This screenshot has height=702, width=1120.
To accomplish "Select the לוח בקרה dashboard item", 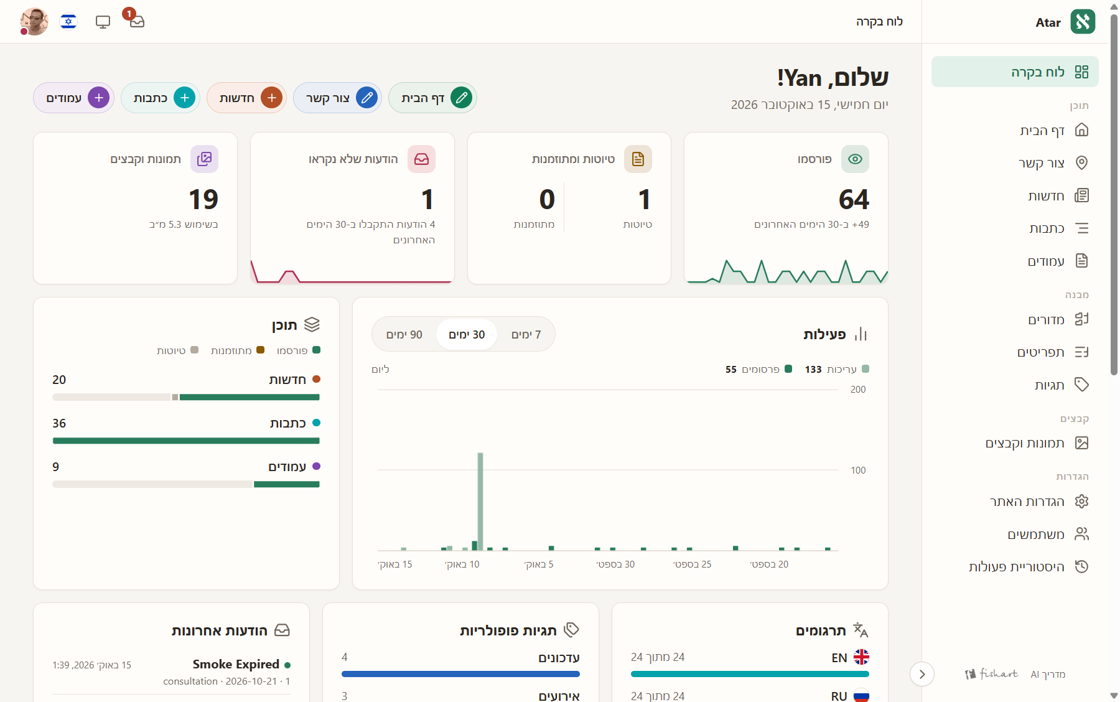I will pyautogui.click(x=1015, y=72).
